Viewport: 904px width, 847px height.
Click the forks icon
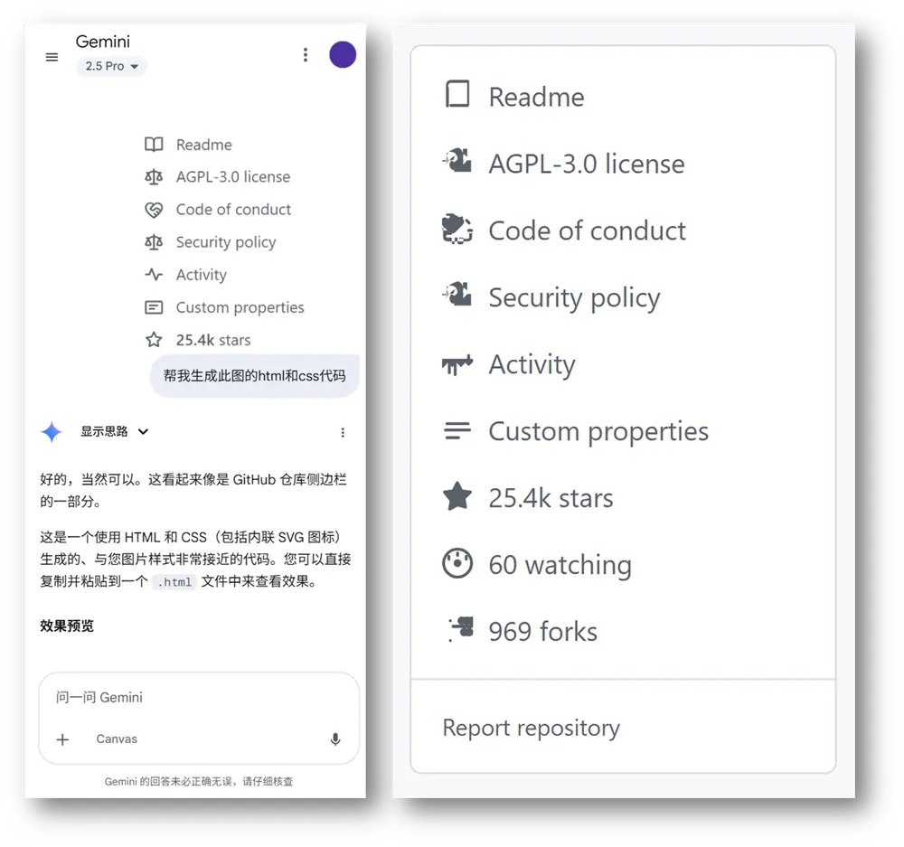pyautogui.click(x=461, y=629)
